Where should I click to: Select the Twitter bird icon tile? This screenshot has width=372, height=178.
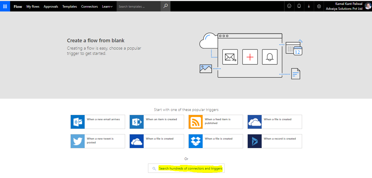[78, 141]
